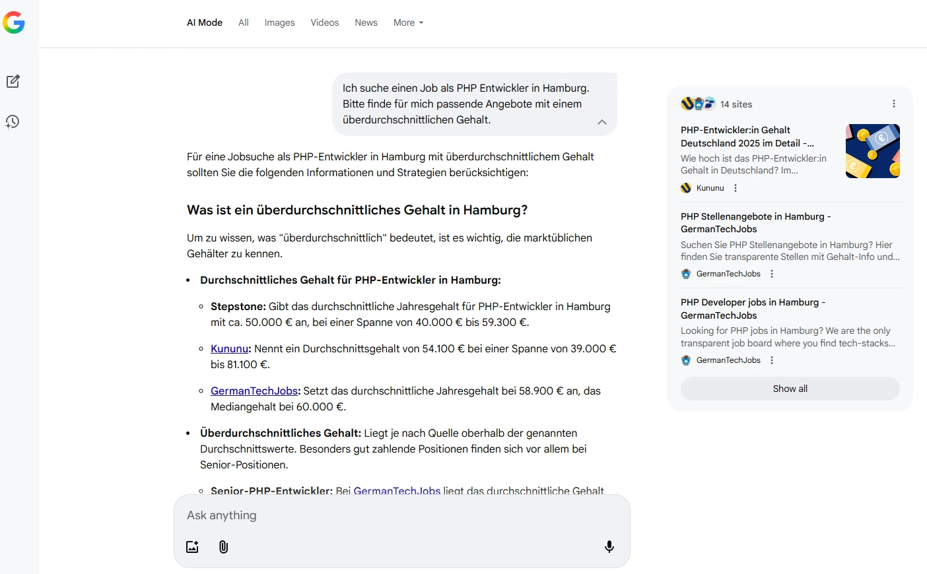The image size is (927, 574).
Task: Follow the GermanTechJobs link in salary list
Action: [254, 391]
